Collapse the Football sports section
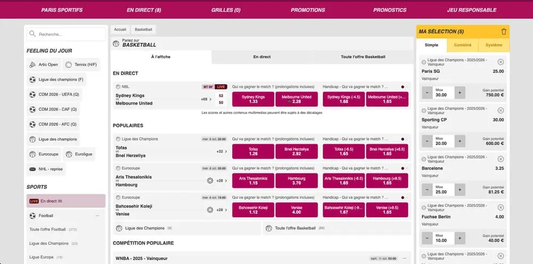 (97, 216)
